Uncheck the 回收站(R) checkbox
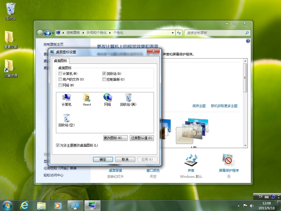 pyautogui.click(x=104, y=74)
